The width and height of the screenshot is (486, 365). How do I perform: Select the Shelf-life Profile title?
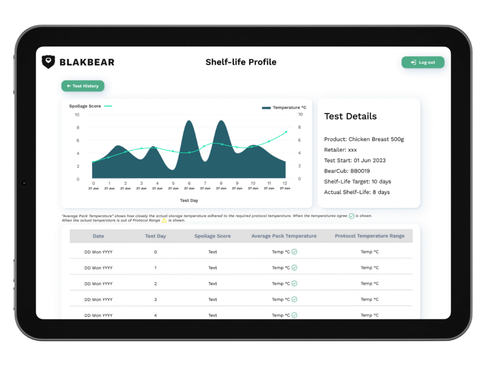click(x=241, y=62)
